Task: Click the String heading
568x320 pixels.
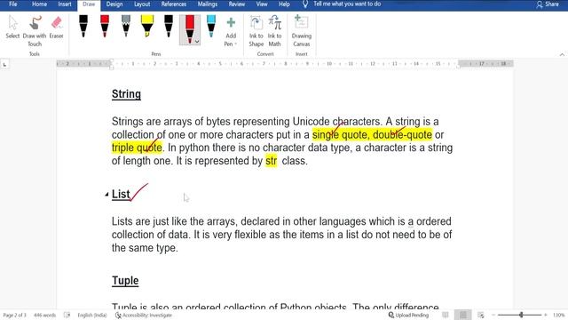Action: pyautogui.click(x=126, y=94)
